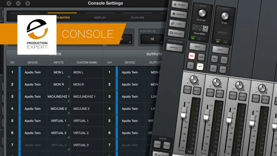Clear CLIPS in the mixer sidebar

(x=157, y=144)
